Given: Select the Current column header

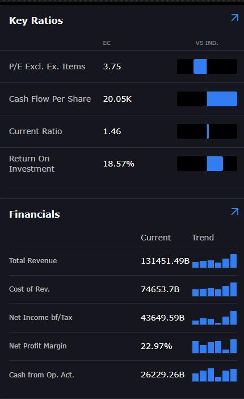Looking at the screenshot, I should click(x=156, y=238).
